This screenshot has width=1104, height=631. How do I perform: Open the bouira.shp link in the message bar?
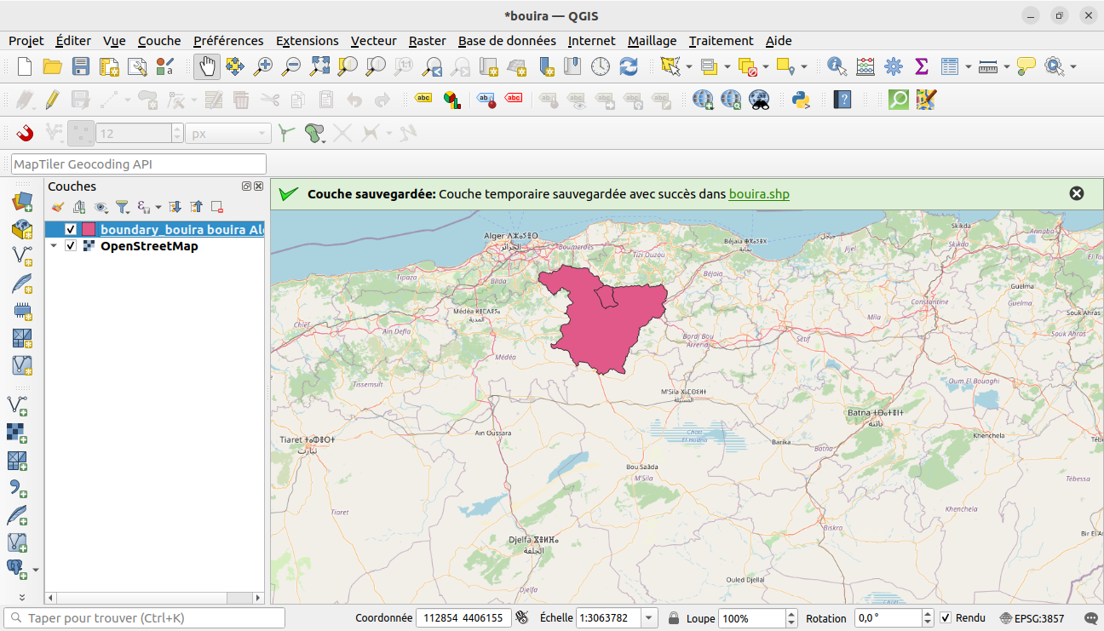(x=759, y=194)
